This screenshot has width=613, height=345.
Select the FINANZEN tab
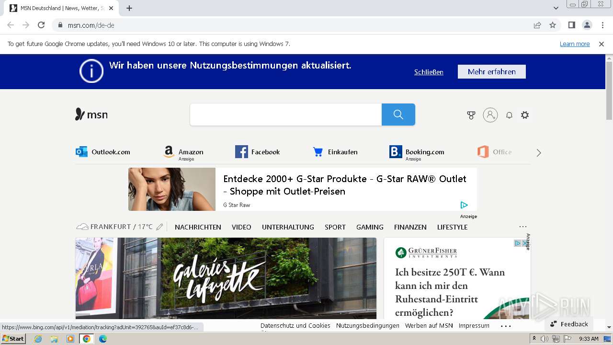pos(410,227)
